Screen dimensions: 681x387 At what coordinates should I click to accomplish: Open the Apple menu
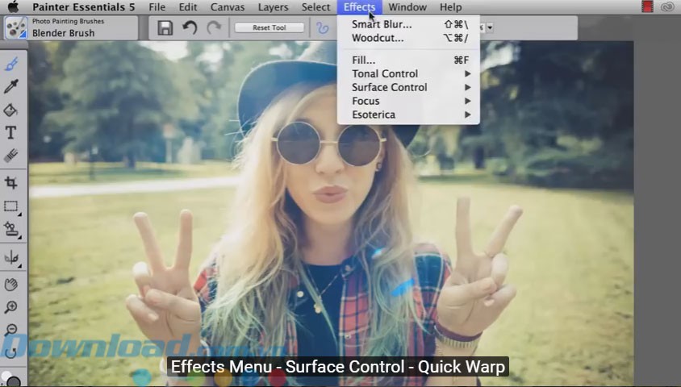pyautogui.click(x=13, y=7)
